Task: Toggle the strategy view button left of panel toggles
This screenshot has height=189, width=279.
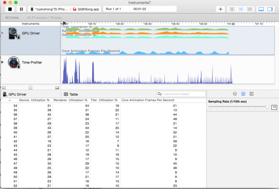Action: coord(250,9)
